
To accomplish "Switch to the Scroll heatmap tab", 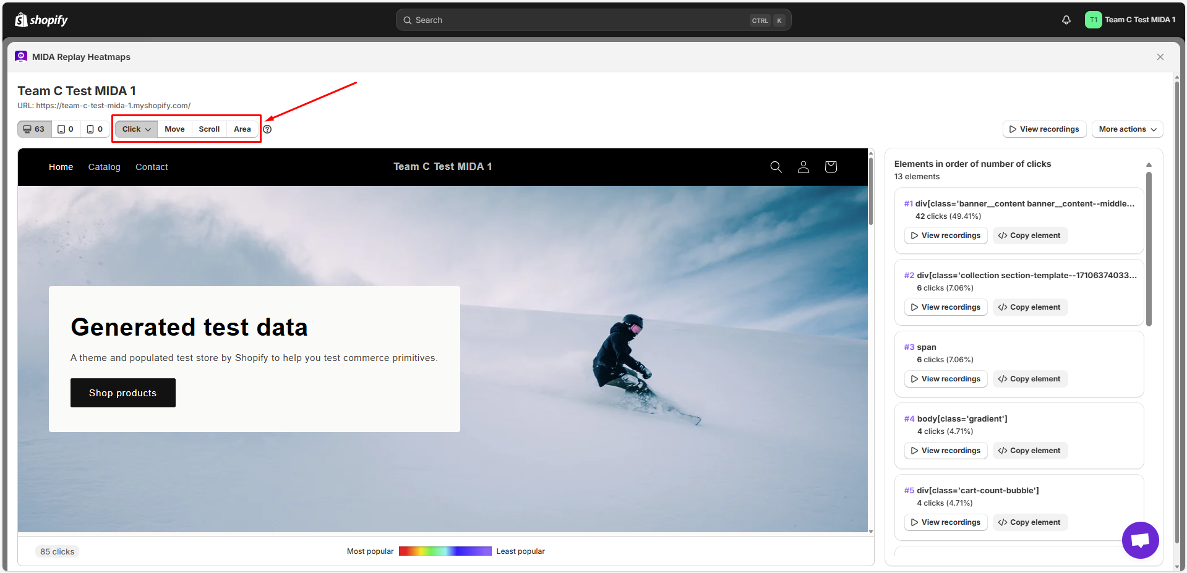I will coord(209,129).
